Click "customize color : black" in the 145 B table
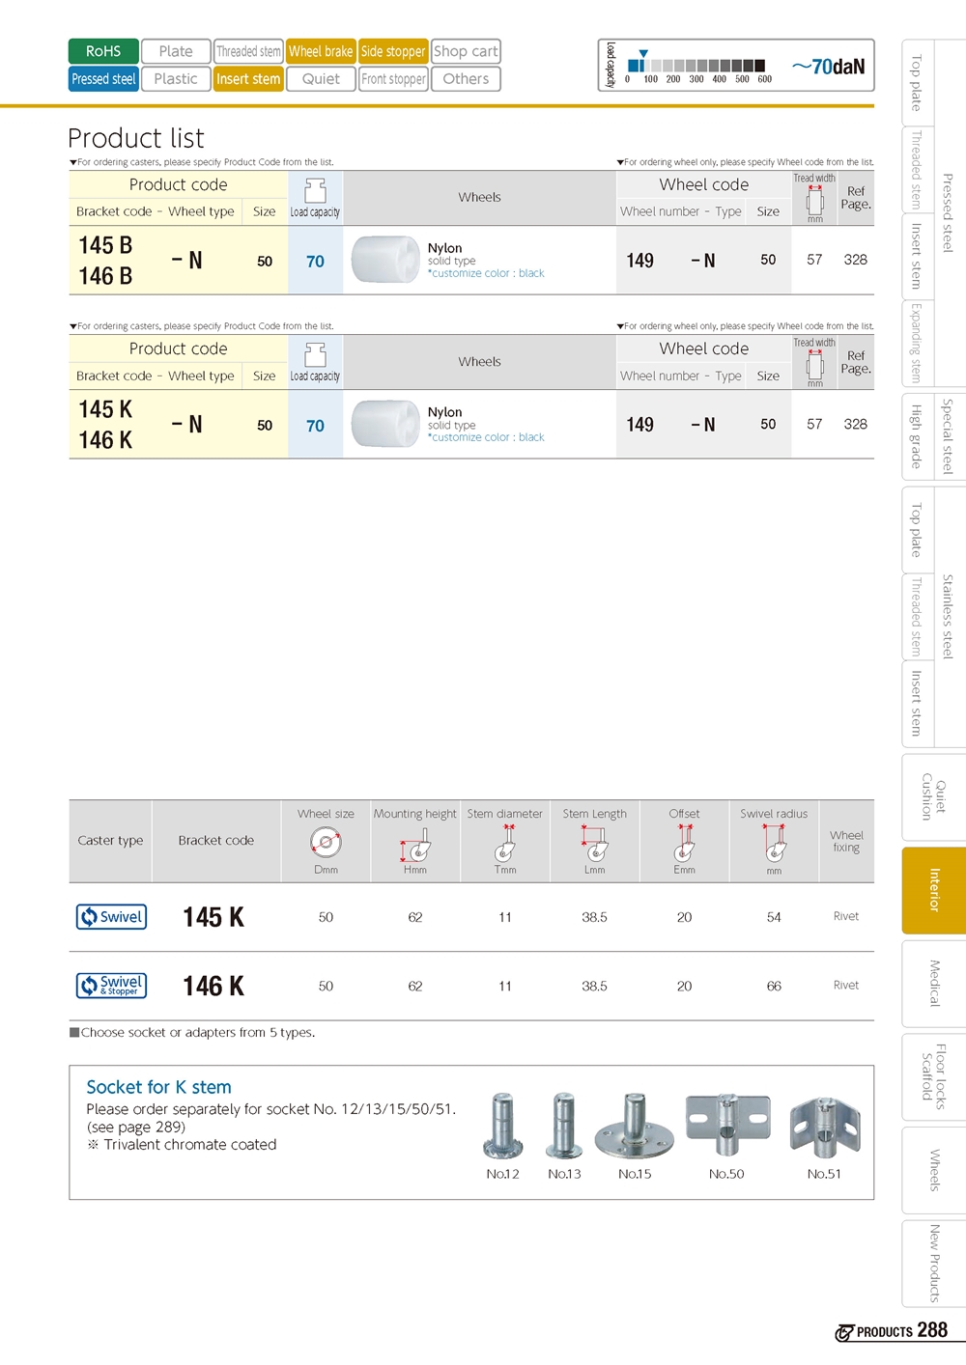This screenshot has height=1365, width=966. [x=488, y=273]
